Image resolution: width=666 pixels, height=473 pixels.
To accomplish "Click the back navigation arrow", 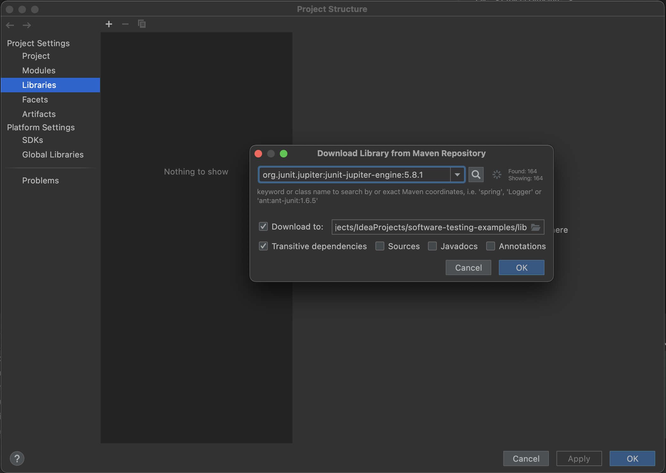I will [x=10, y=25].
